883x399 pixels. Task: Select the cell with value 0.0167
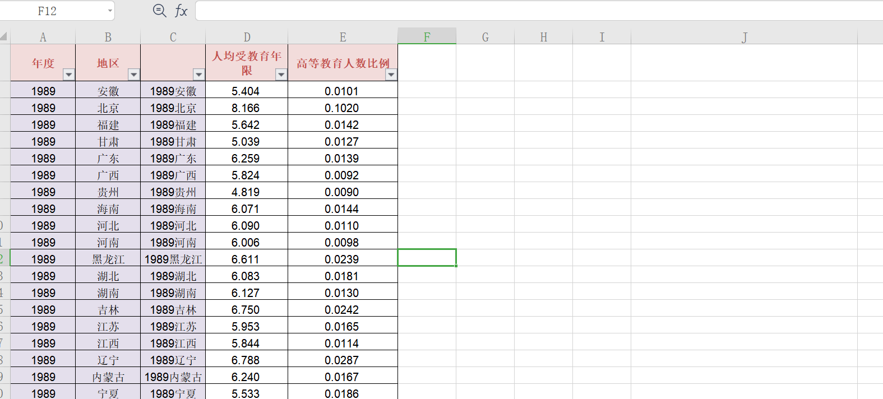point(343,377)
